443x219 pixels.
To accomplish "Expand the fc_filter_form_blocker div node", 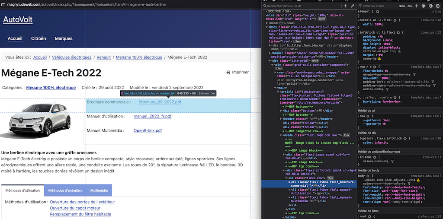I will (x=270, y=45).
